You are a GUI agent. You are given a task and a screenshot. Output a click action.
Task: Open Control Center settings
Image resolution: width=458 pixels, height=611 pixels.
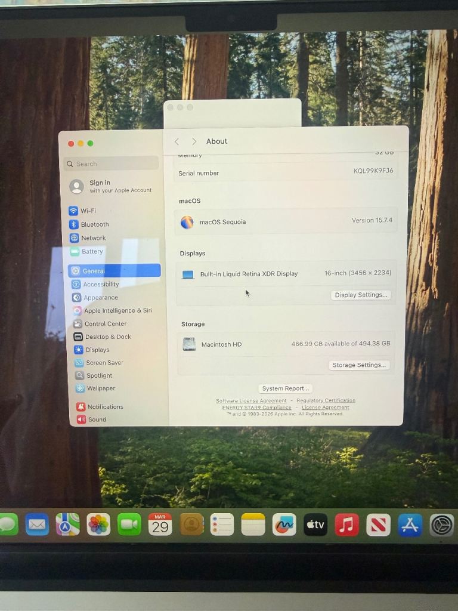(x=105, y=323)
